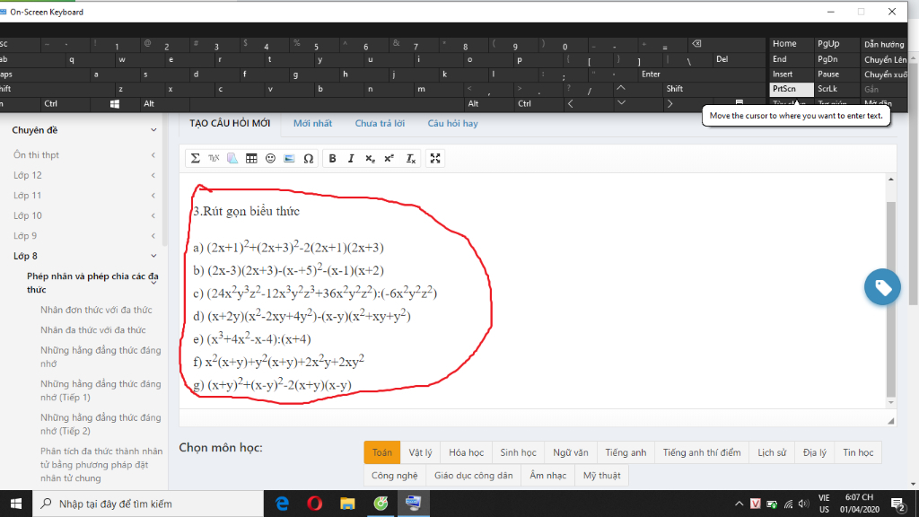Collapse Phép nhân và phép chia các đa thức
Screen dimensions: 919x517
[x=153, y=283]
